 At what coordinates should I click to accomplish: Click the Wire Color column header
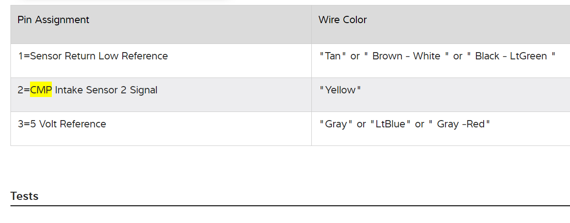coord(342,20)
